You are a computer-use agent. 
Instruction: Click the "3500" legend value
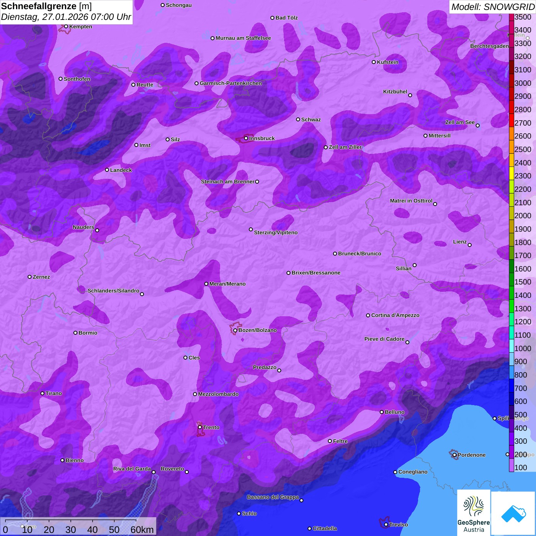pos(523,17)
